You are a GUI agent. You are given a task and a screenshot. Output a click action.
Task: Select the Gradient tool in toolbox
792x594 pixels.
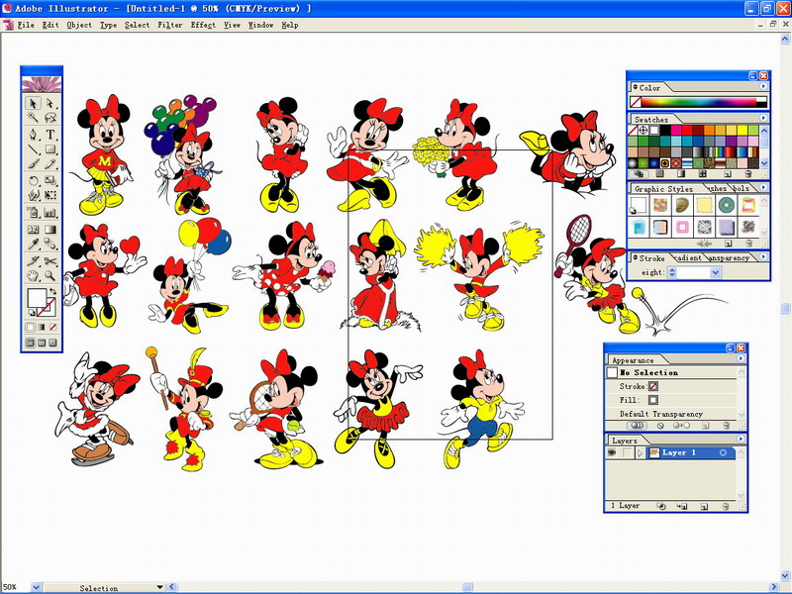50,230
